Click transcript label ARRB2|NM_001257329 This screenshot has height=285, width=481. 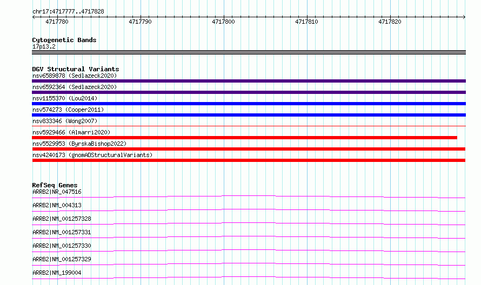(x=62, y=259)
